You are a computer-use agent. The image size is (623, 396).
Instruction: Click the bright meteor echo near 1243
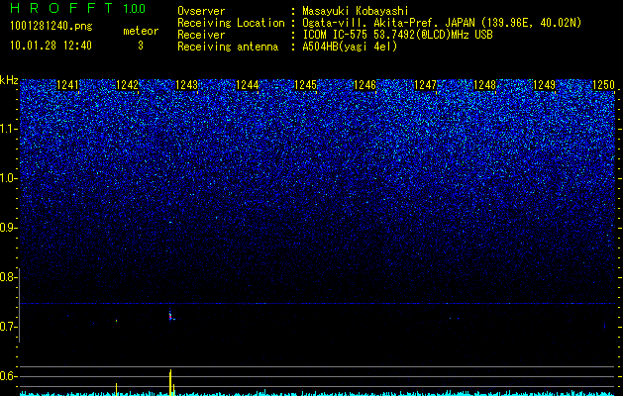(170, 316)
